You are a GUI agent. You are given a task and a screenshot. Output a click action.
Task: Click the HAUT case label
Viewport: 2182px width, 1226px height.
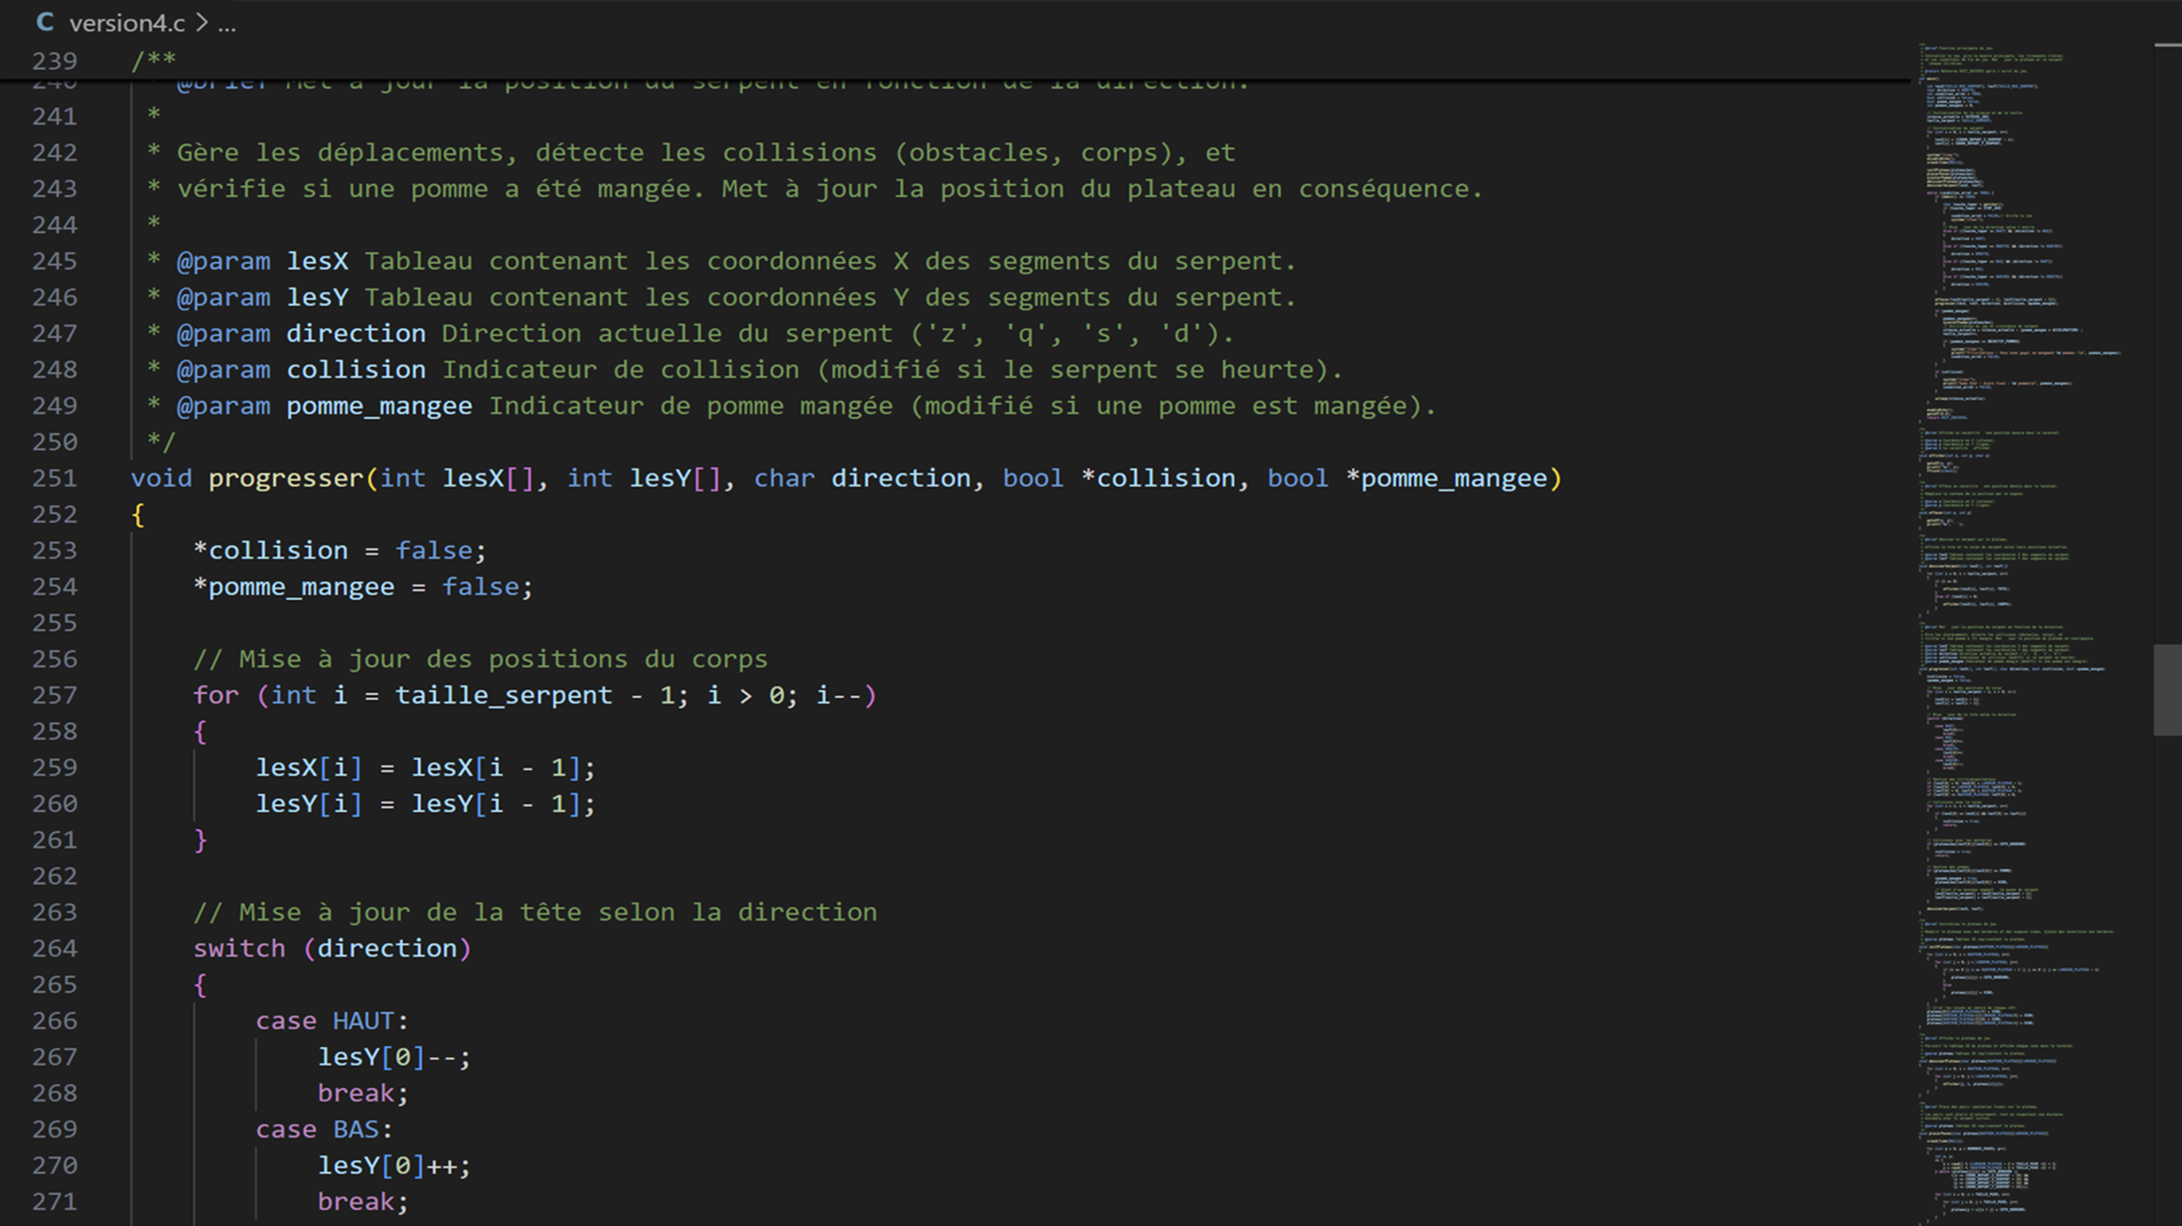coord(362,1020)
